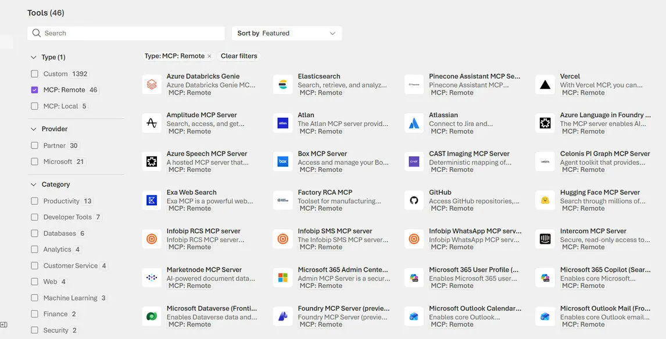The width and height of the screenshot is (666, 339).
Task: Click the Clear filters button
Action: [239, 56]
